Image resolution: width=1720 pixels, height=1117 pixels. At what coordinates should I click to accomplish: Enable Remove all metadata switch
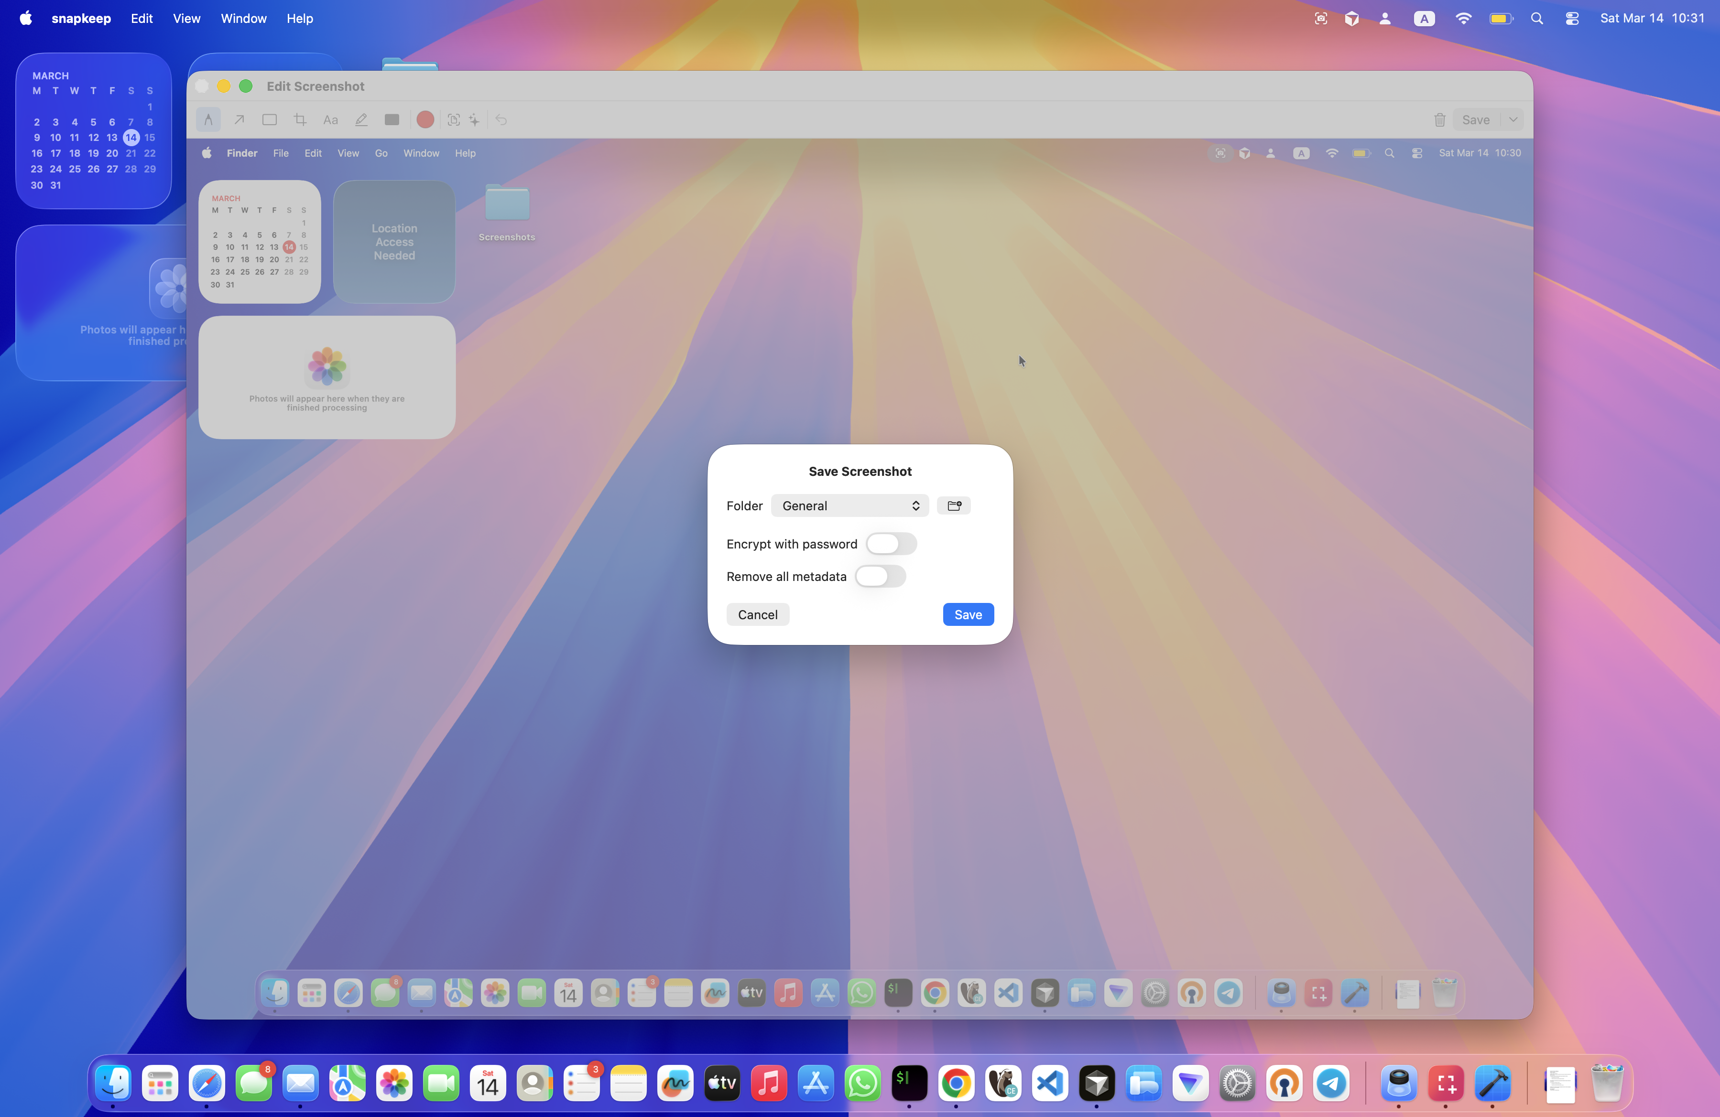(880, 576)
